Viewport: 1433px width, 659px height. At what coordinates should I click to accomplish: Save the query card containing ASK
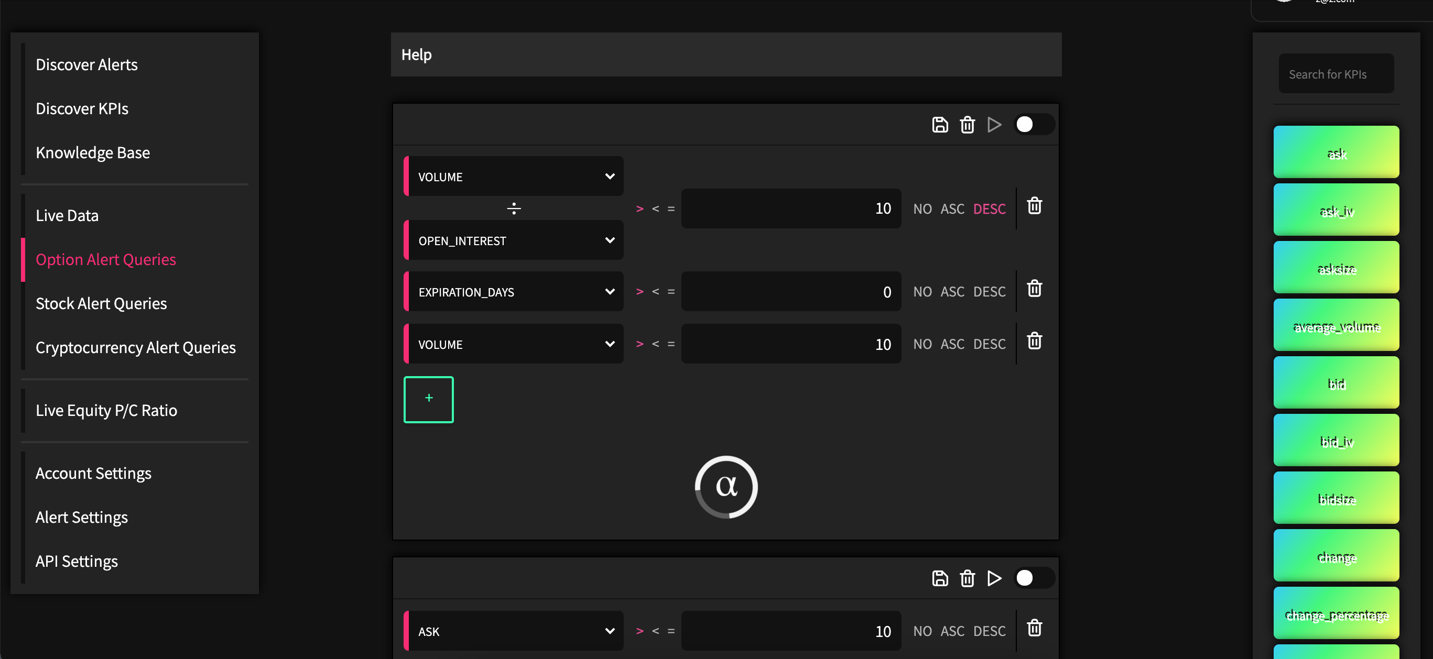[940, 578]
